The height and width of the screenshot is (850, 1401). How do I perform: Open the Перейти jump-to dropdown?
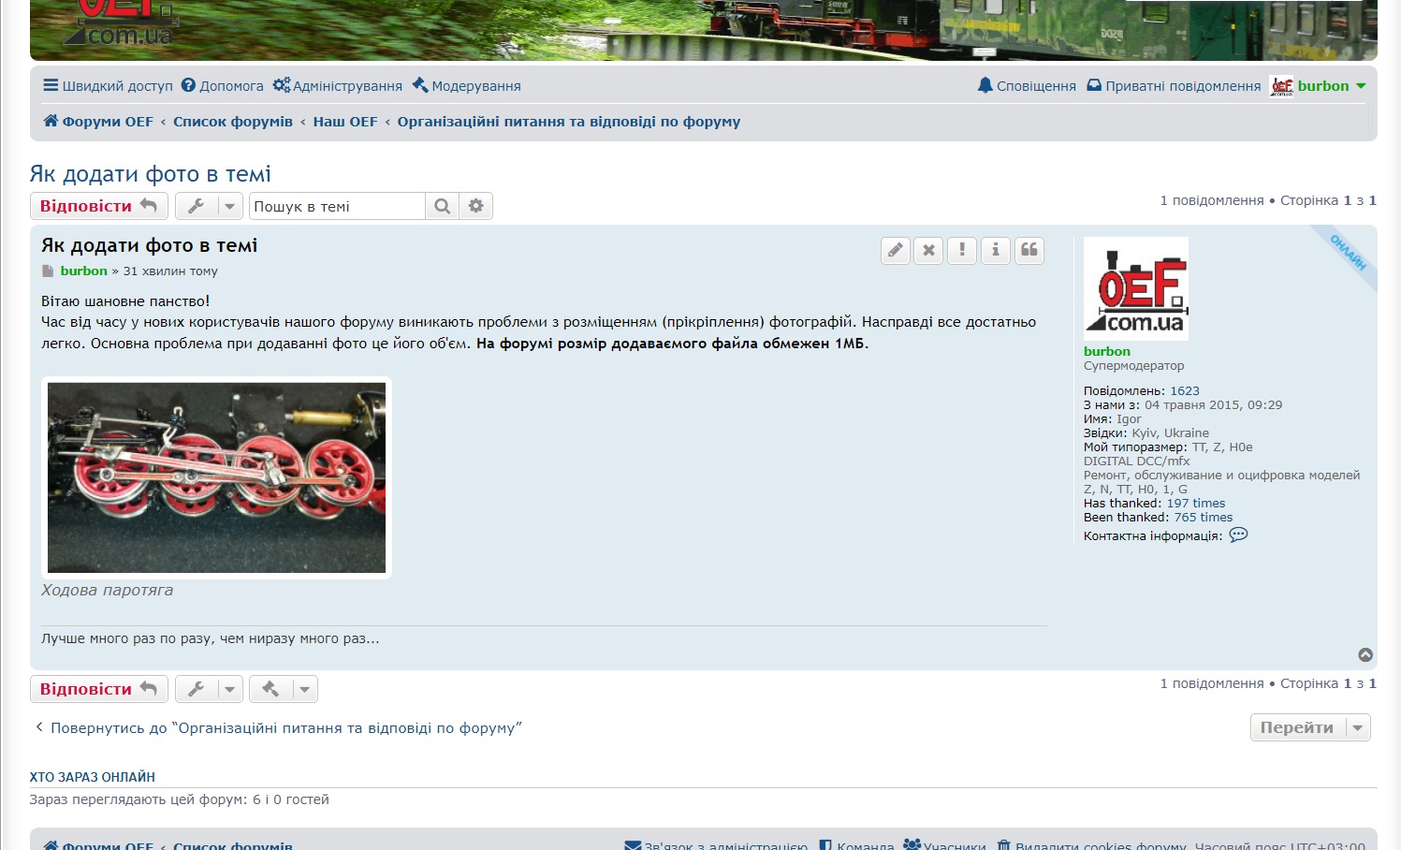[1309, 727]
